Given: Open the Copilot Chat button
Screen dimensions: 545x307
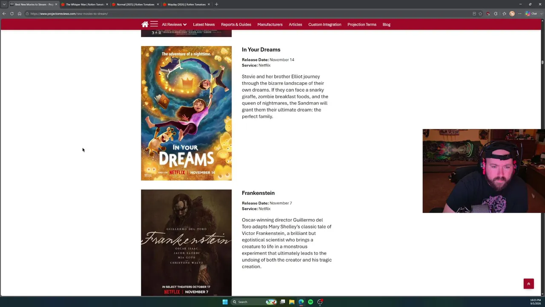Looking at the screenshot, I should [x=531, y=14].
